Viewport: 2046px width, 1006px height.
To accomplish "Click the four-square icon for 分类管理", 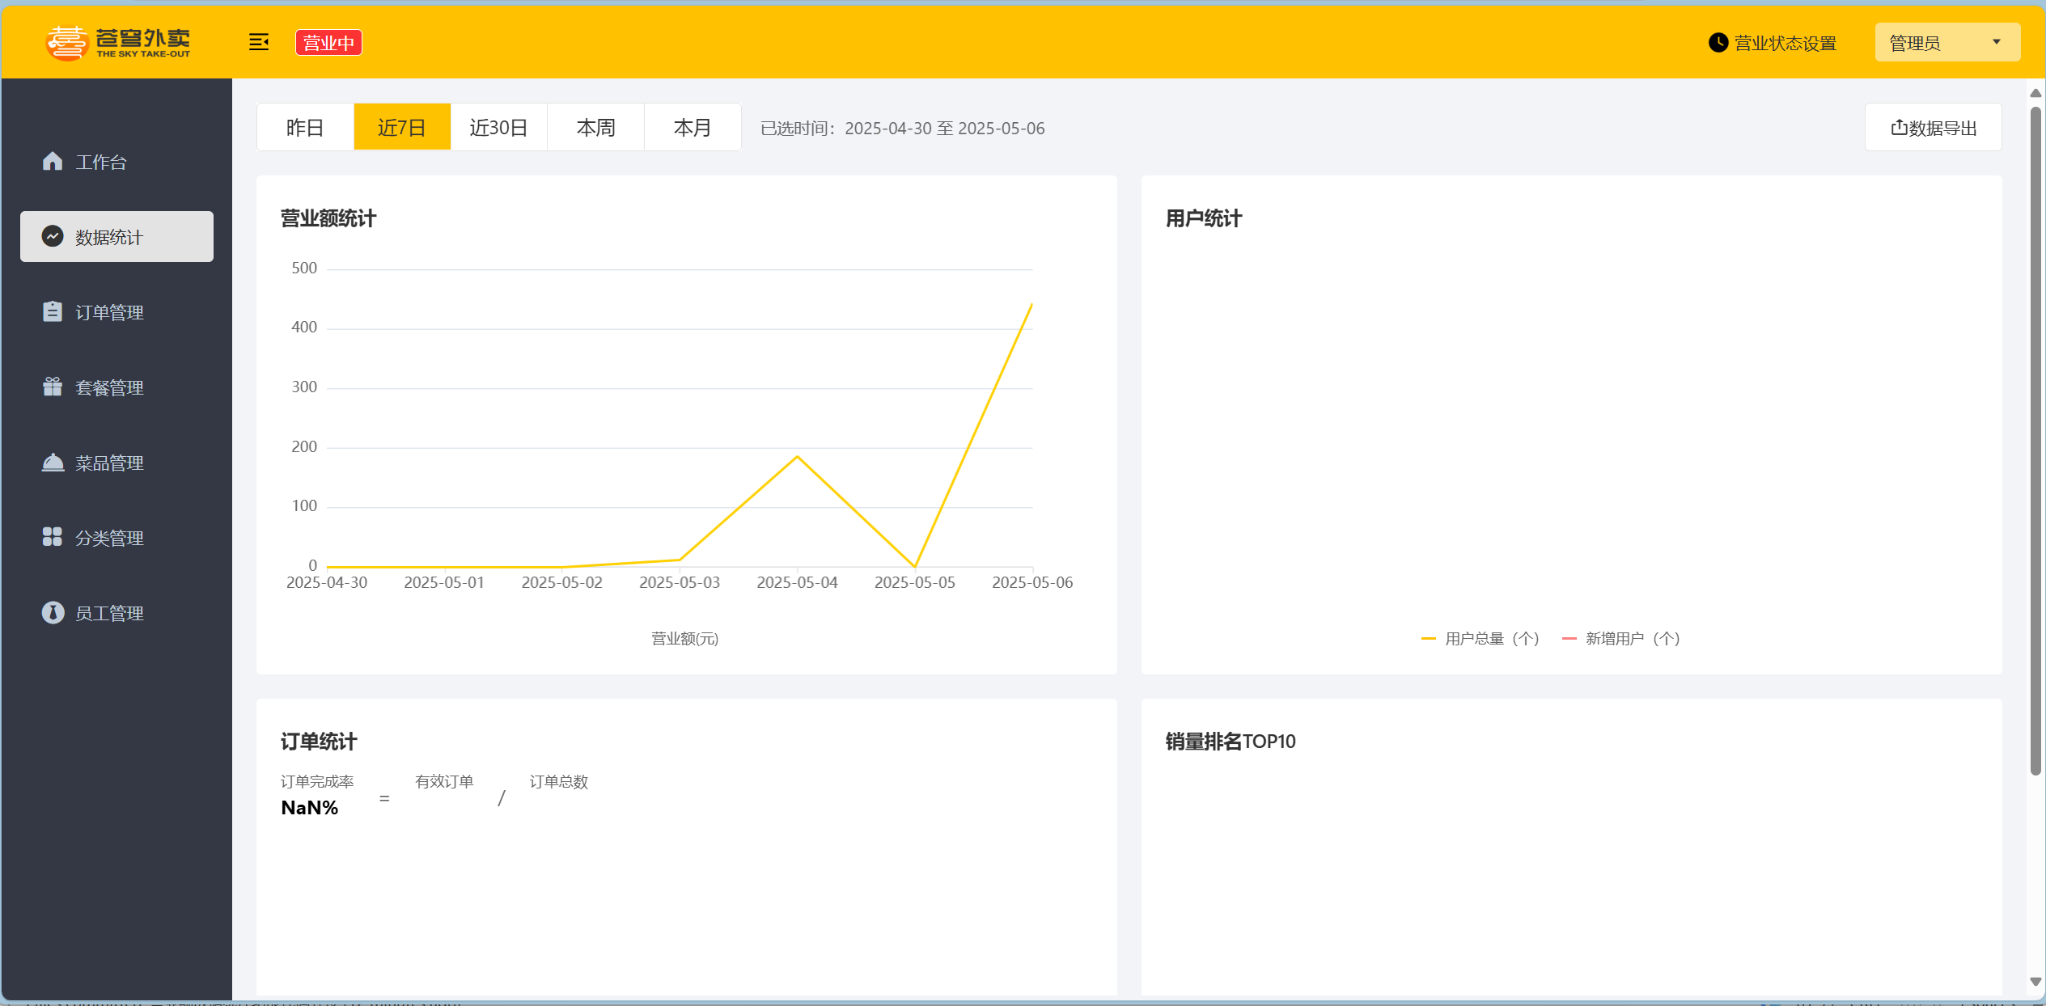I will point(53,537).
